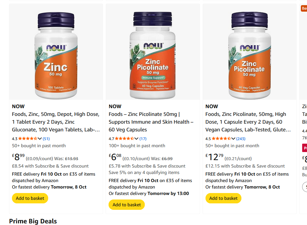The width and height of the screenshot is (307, 225).
Task: Open Zinc Gluconate 100 Vegan Tablets title link
Action: (x=56, y=122)
